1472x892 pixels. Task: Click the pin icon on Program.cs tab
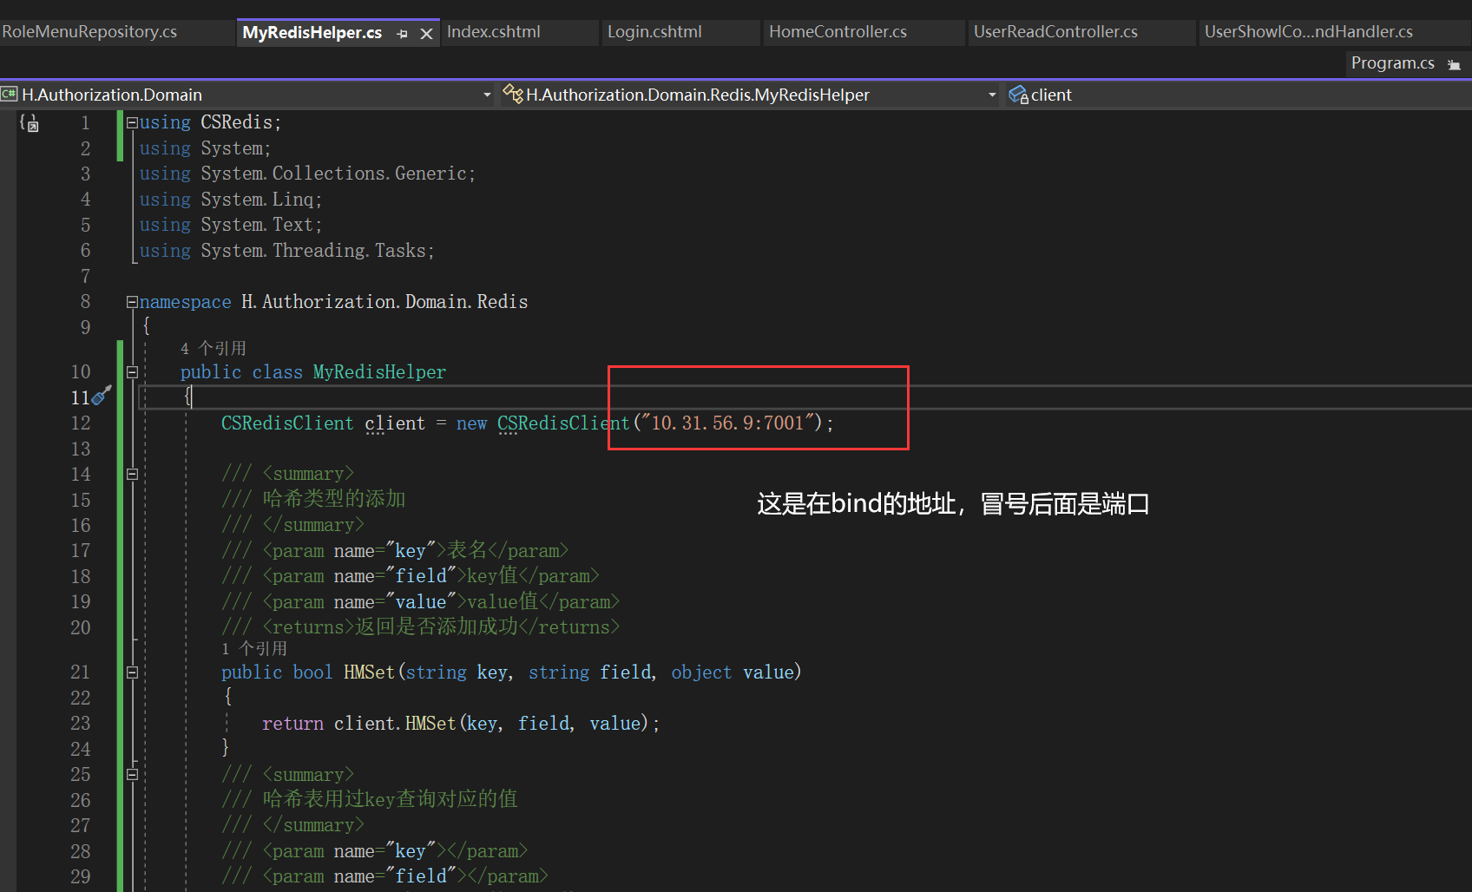1454,65
